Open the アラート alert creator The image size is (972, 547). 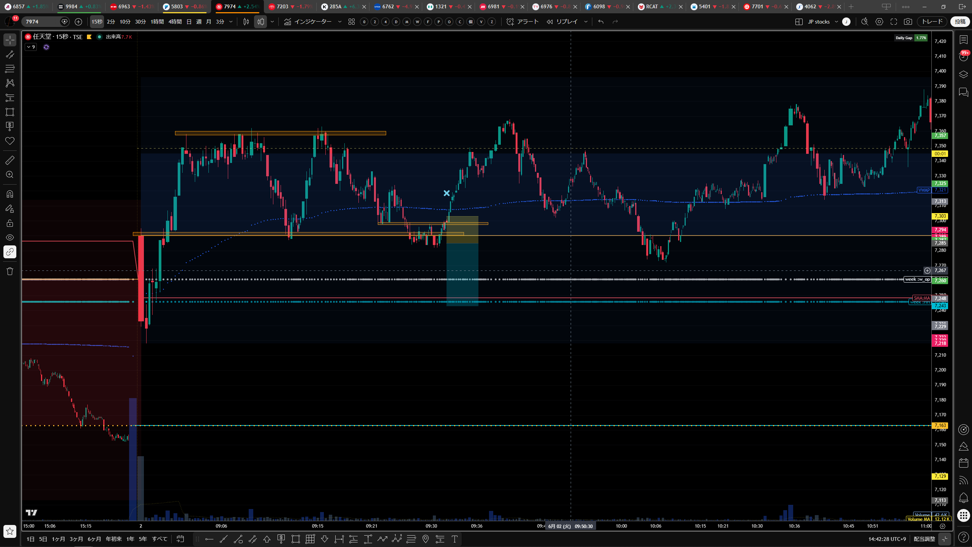522,22
